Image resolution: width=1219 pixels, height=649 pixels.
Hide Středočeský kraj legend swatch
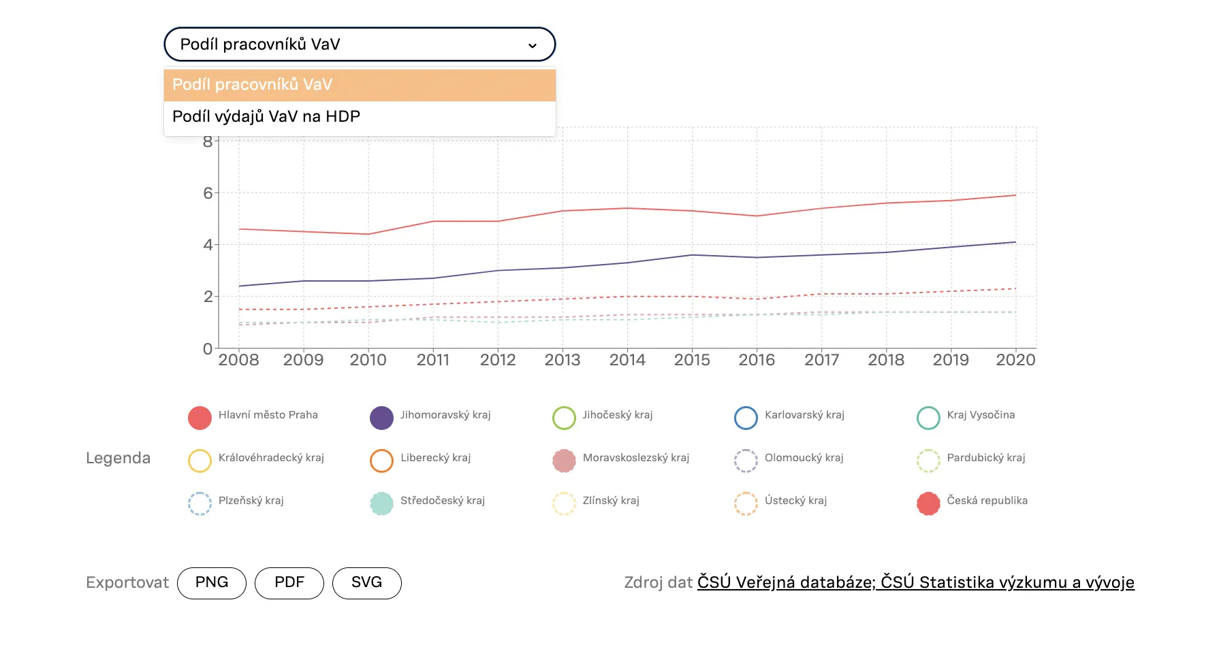(381, 503)
